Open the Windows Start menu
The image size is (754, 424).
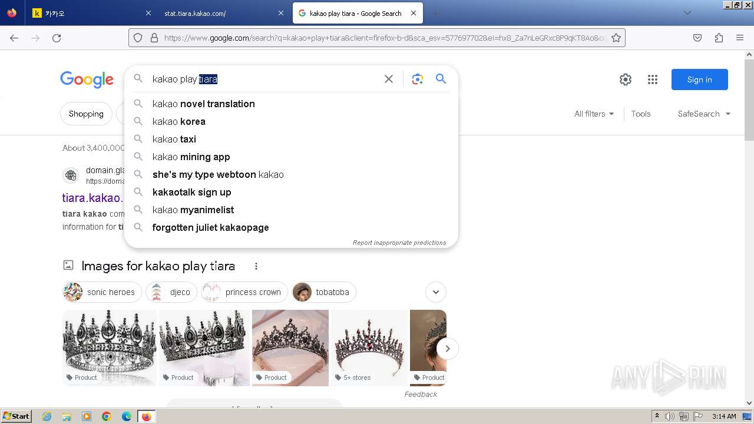point(16,416)
